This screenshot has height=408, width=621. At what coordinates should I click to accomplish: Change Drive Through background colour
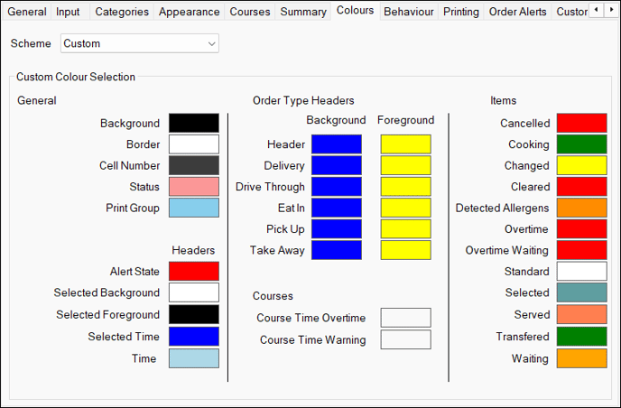pos(337,187)
